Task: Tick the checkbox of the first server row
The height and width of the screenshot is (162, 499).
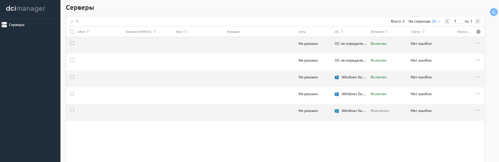Action: tap(72, 43)
